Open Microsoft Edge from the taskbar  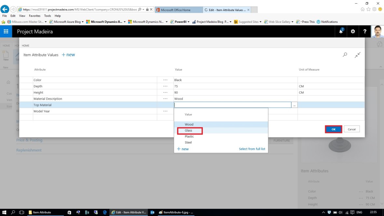[105, 212]
